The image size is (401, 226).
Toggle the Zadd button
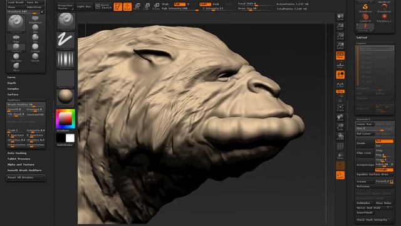click(205, 4)
